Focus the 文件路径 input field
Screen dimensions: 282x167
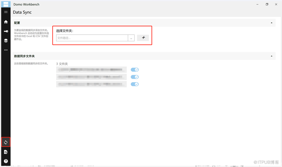(92, 38)
